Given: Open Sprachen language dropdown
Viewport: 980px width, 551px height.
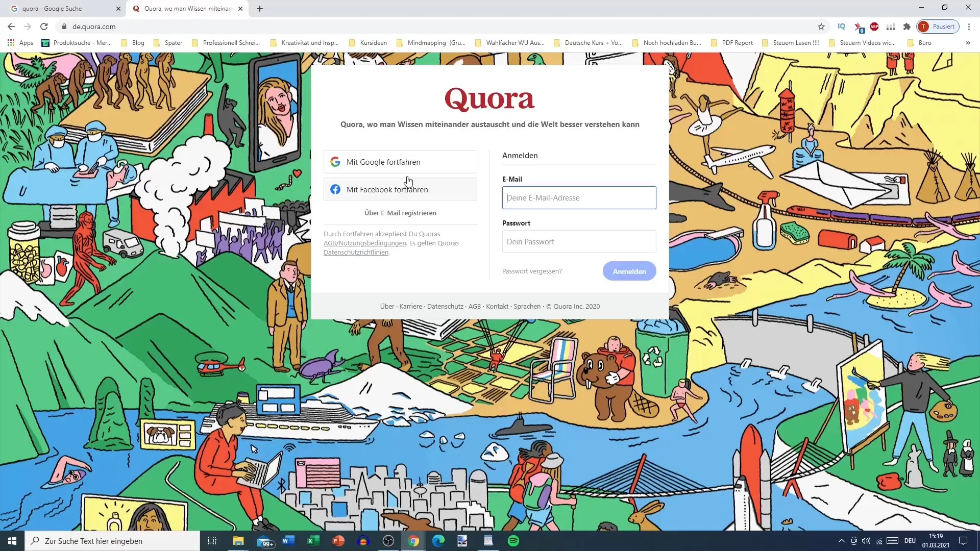Looking at the screenshot, I should 527,306.
